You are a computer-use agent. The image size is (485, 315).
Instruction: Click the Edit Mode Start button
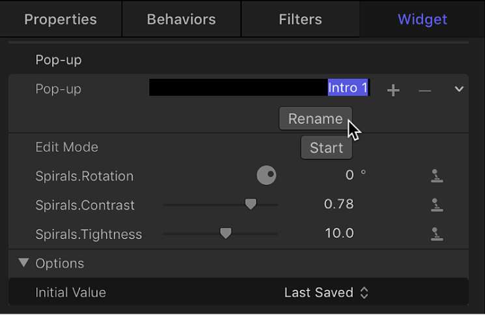coord(326,148)
